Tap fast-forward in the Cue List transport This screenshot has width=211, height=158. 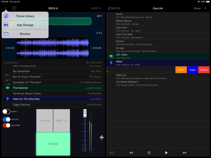point(185,153)
